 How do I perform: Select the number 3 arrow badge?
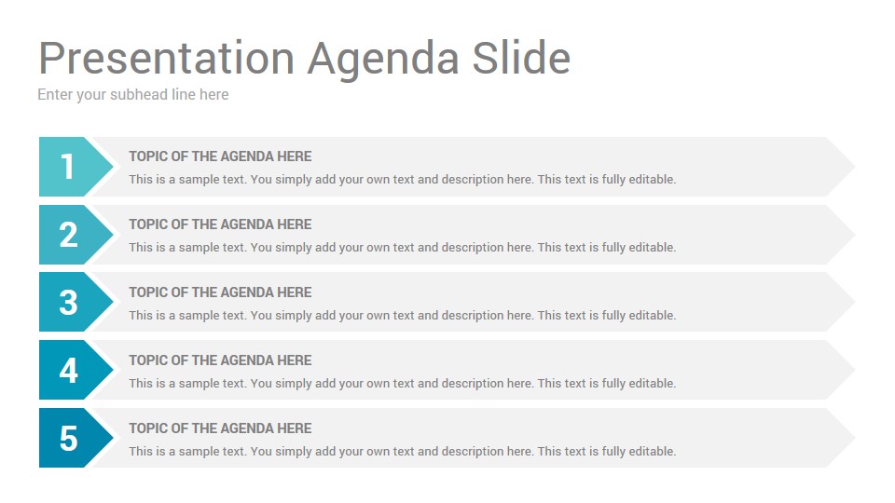coord(76,302)
